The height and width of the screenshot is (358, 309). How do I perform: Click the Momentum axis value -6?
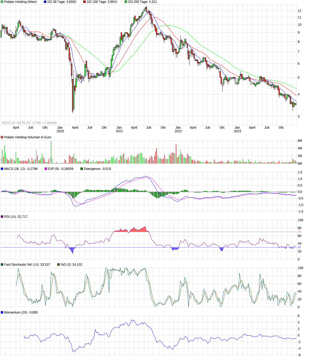click(x=299, y=355)
